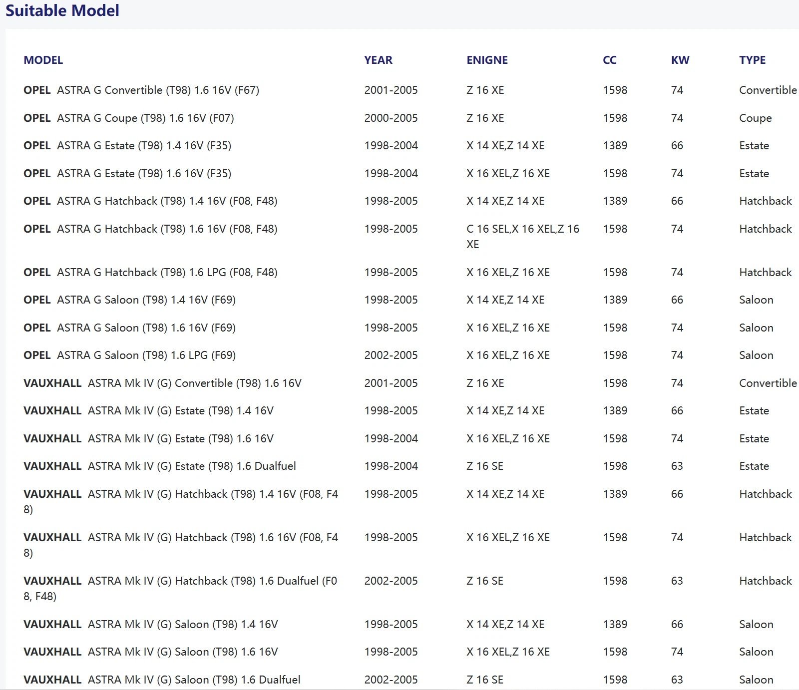Select 'VAUXHALL ASTRA Mk IV (G) Estate (T98) 1.6 Dualfuel'
Screen dimensions: 799x690
pos(160,466)
